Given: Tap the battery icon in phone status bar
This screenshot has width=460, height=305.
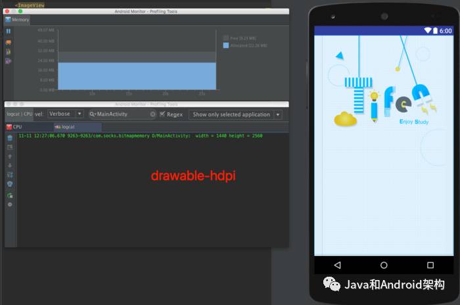Looking at the screenshot, I should tap(435, 30).
